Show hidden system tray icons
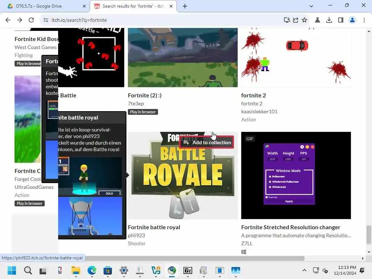 pos(304,270)
